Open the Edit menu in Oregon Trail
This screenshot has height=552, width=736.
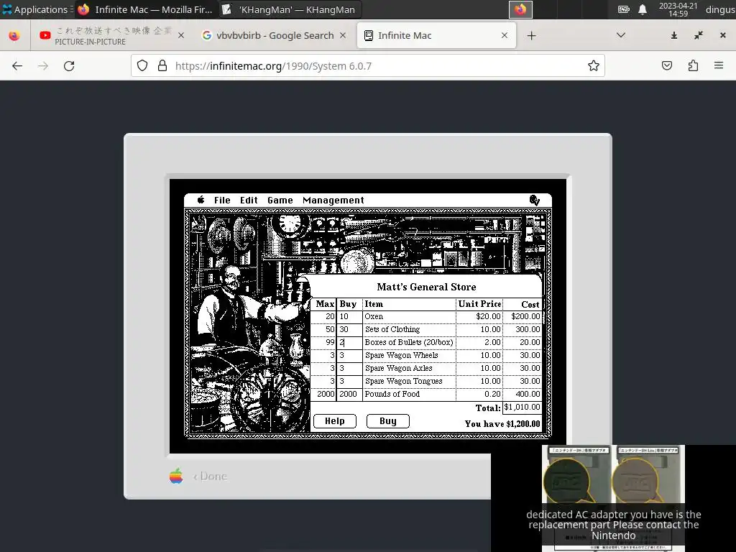click(x=249, y=201)
